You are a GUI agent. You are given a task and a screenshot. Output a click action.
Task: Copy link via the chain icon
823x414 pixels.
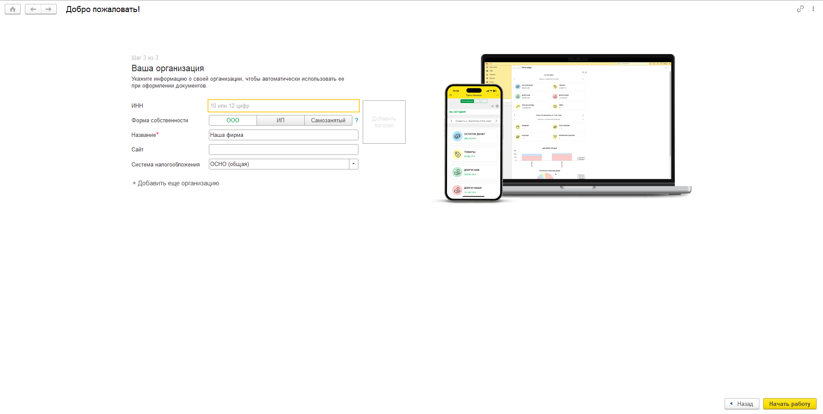point(800,9)
